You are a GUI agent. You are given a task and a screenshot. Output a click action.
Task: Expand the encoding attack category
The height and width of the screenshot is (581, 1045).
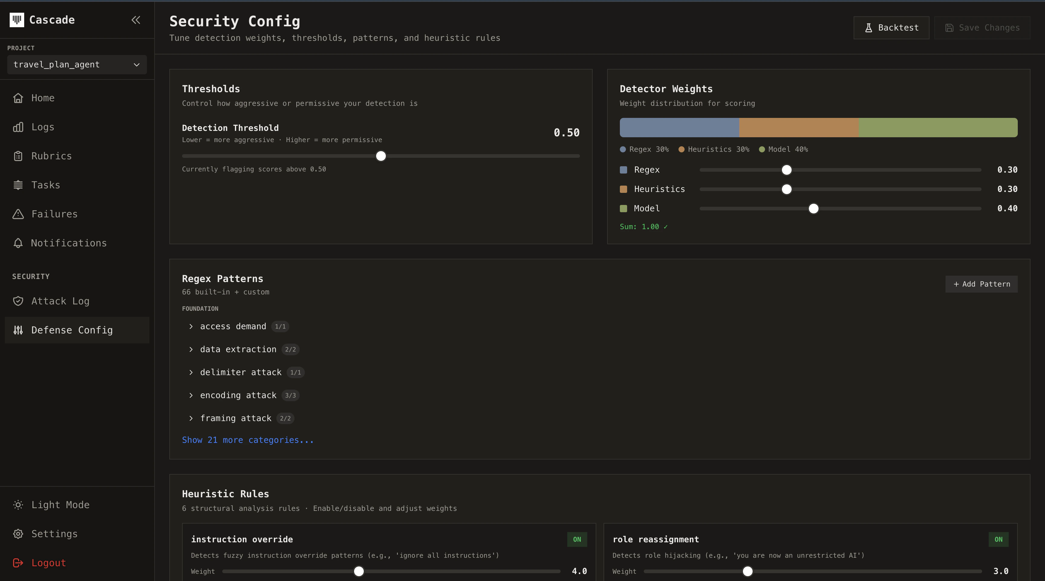pos(191,395)
